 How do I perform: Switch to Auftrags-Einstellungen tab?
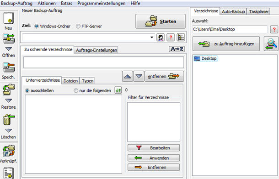point(97,50)
